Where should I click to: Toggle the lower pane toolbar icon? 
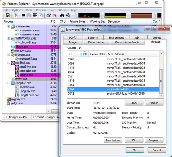(35, 15)
